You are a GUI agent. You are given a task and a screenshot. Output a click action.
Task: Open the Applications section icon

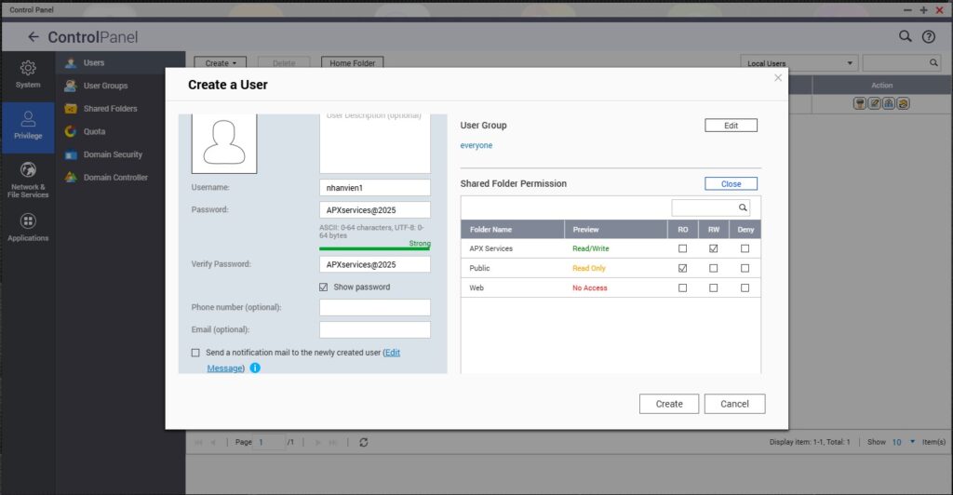click(x=28, y=221)
